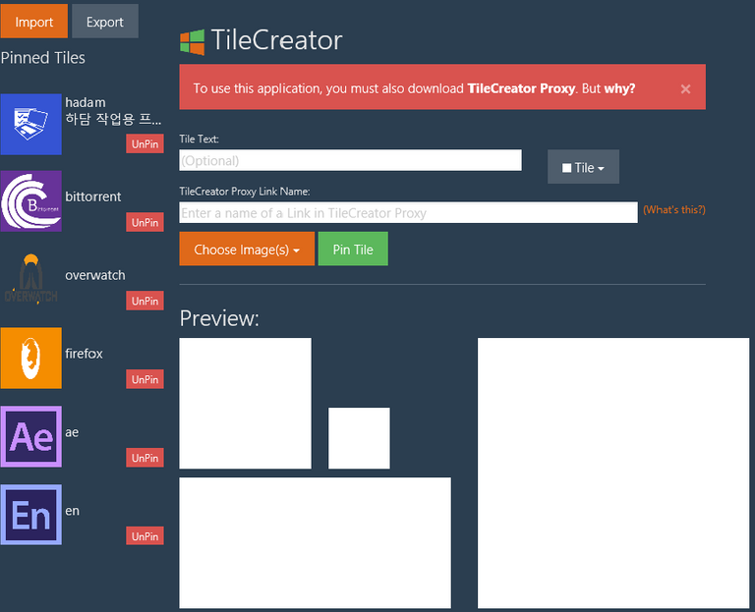Viewport: 755px width, 612px height.
Task: Click the After Effects (ae) tile icon
Action: 30,436
